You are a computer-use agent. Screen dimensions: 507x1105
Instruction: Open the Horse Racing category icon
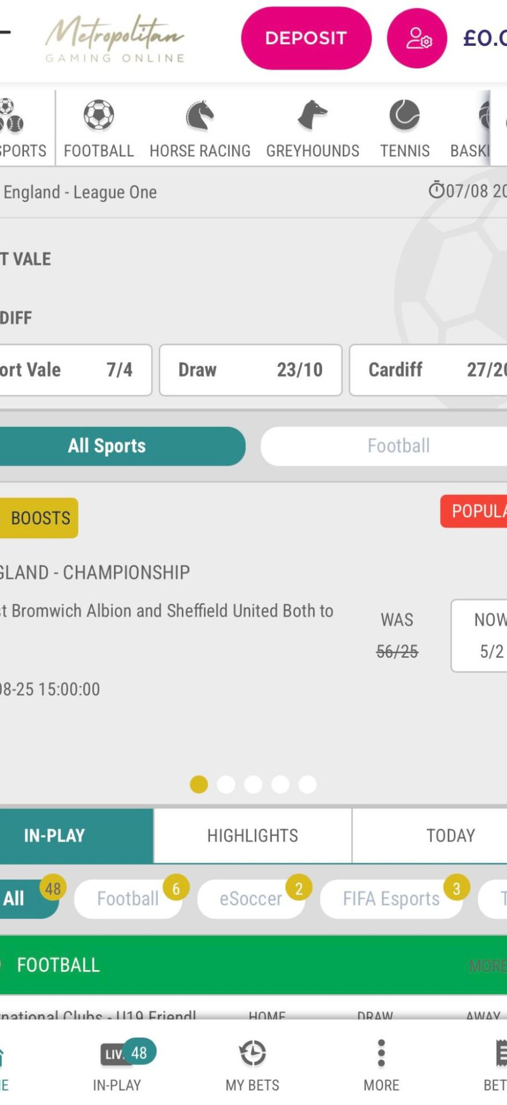tap(200, 116)
